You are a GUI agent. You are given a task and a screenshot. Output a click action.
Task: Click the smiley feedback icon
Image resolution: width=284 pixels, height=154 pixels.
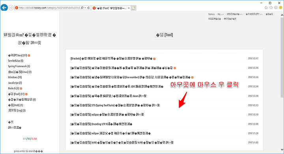click(280, 7)
